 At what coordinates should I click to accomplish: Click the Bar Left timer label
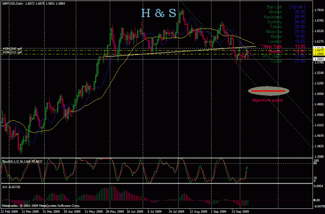click(275, 7)
